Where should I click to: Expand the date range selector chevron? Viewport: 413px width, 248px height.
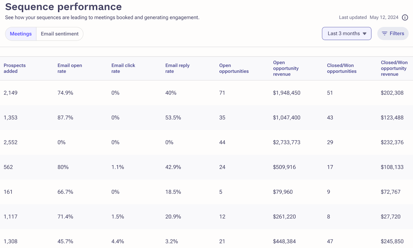pos(365,33)
